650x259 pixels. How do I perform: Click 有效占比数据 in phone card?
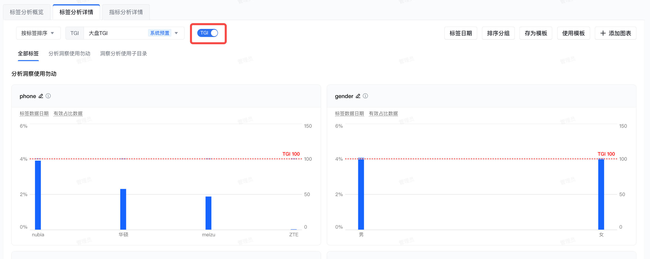[x=68, y=114]
